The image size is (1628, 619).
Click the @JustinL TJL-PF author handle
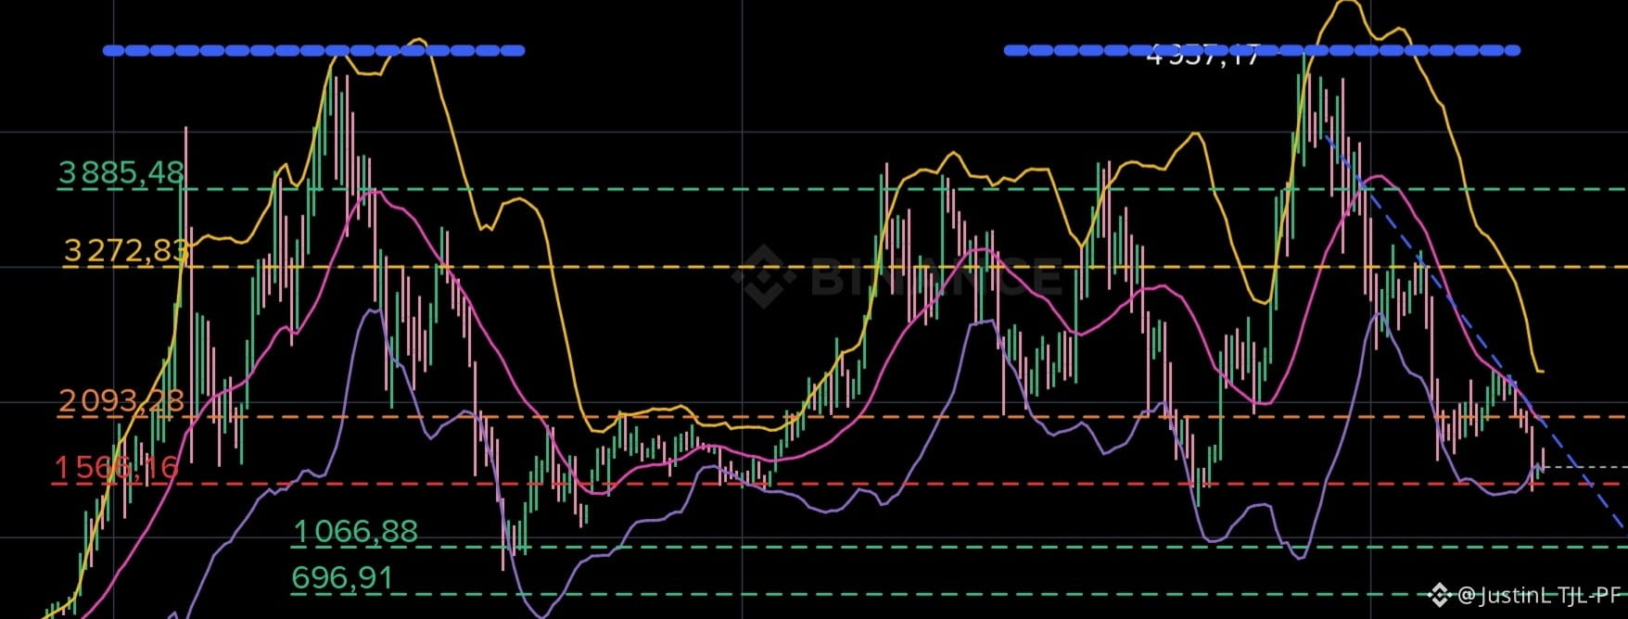coord(1538,595)
